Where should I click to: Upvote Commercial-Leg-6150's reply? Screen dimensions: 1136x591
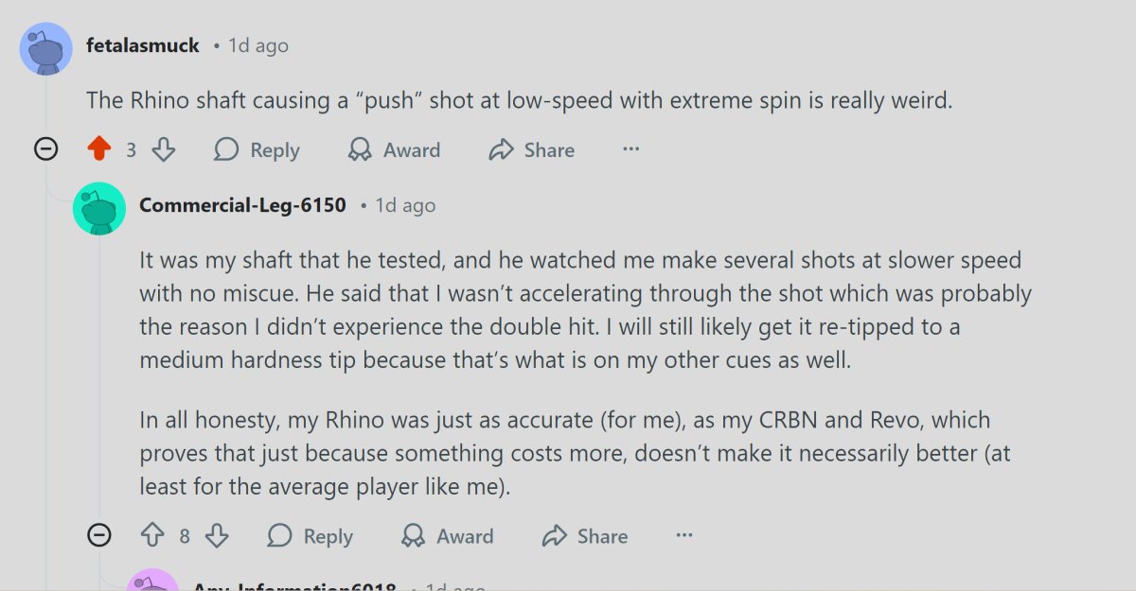[153, 536]
